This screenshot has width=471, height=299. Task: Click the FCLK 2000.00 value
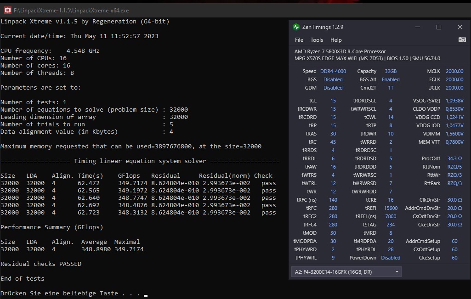coord(454,79)
